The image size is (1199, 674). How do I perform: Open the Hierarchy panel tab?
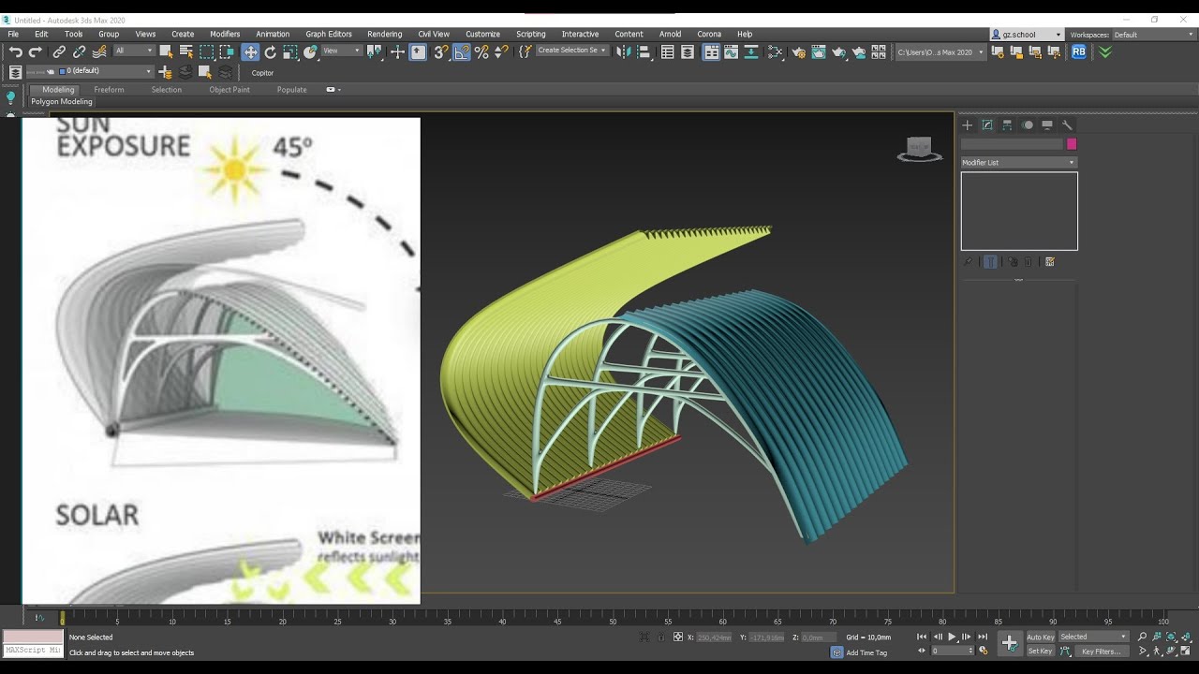click(1007, 125)
